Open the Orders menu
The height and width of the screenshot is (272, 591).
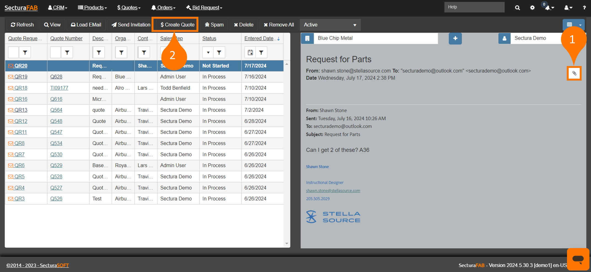163,8
